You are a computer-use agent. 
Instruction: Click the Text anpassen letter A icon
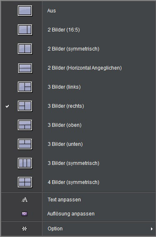click(x=24, y=200)
